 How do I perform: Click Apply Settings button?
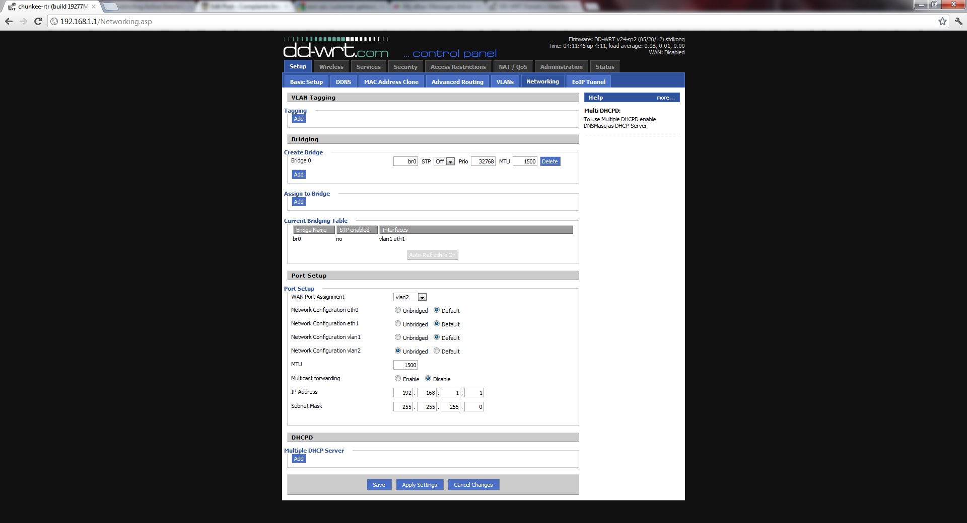pyautogui.click(x=419, y=485)
